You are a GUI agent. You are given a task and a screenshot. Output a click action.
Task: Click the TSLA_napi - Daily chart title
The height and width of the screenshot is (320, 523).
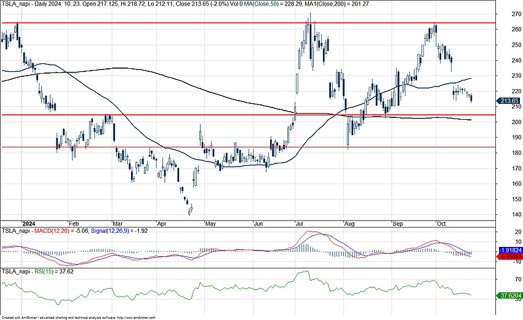23,4
